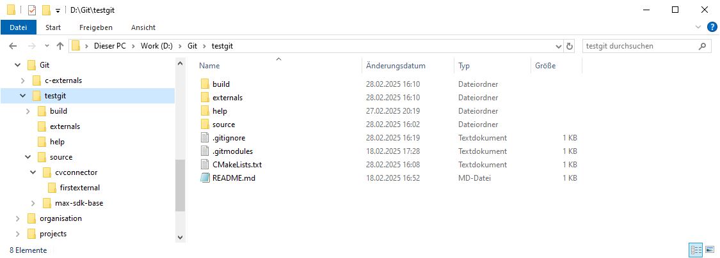Open the Datei menu
Image resolution: width=720 pixels, height=258 pixels.
(x=18, y=27)
